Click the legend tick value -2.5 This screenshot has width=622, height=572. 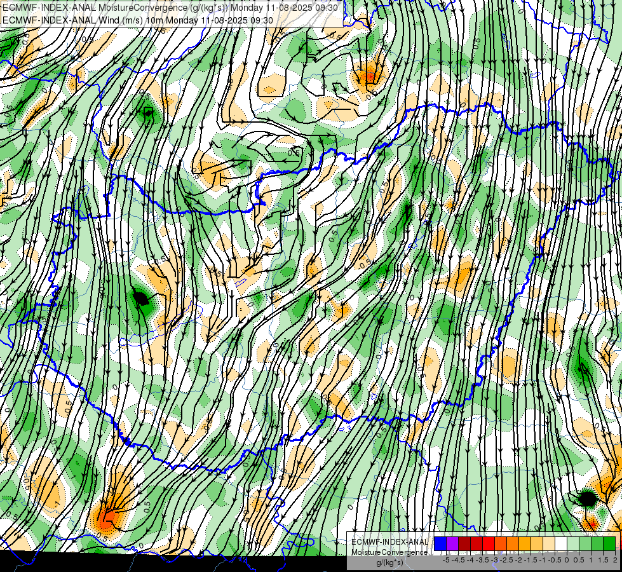(x=506, y=560)
